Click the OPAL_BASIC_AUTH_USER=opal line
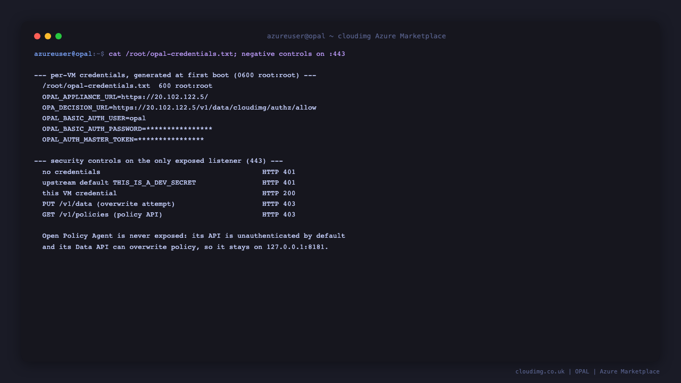The height and width of the screenshot is (383, 681). (94, 118)
